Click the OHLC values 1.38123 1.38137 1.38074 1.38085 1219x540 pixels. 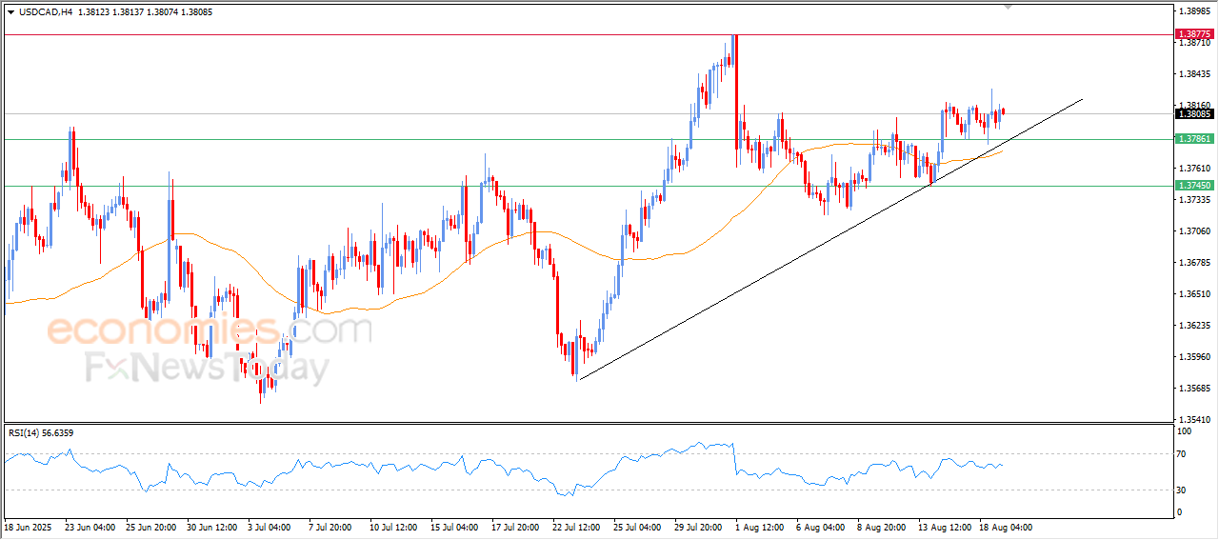(x=145, y=12)
